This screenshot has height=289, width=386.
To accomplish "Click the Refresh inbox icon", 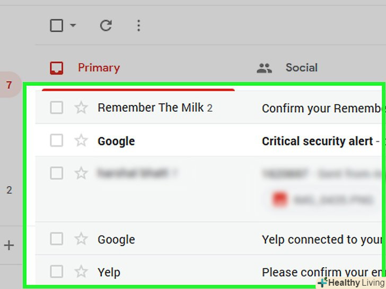I will tap(106, 25).
